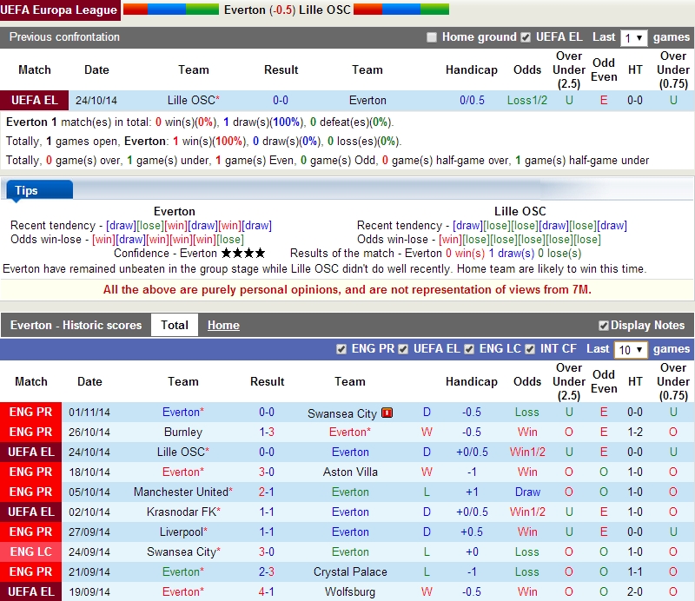Uncheck the ENG PR league filter
This screenshot has width=695, height=601.
[341, 349]
